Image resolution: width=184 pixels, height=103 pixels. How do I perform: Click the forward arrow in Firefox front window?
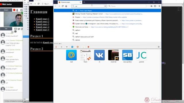tap(59, 6)
